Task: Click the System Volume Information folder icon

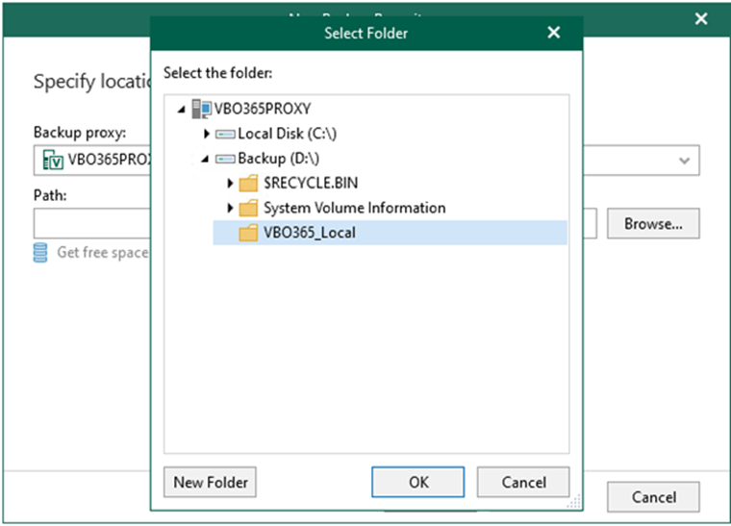Action: coord(248,208)
